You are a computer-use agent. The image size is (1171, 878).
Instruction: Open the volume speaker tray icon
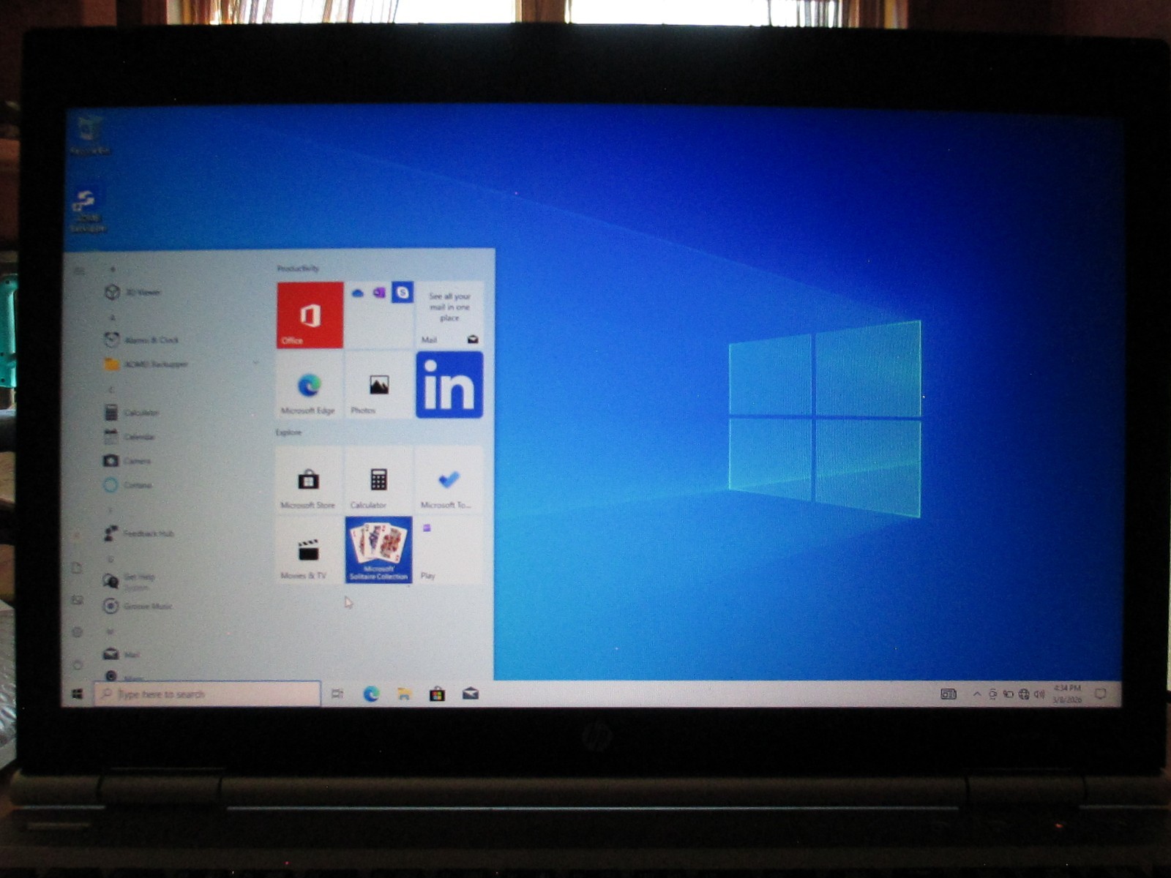1039,694
